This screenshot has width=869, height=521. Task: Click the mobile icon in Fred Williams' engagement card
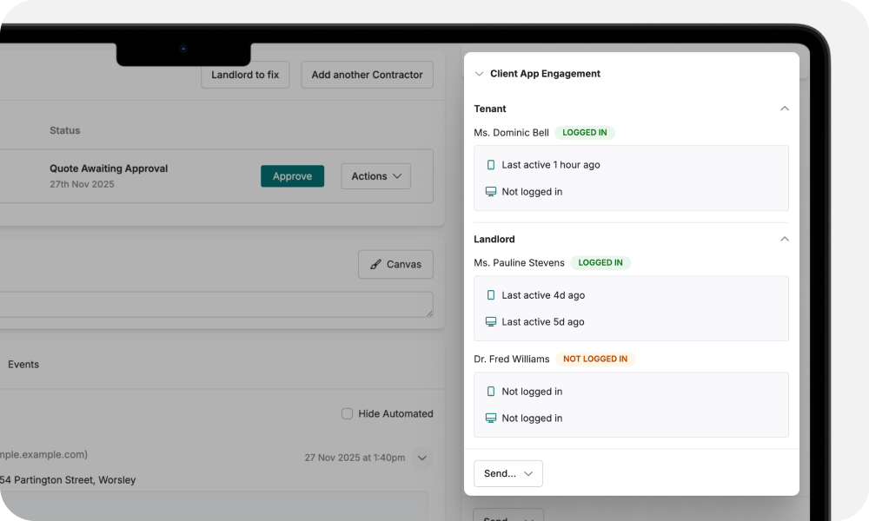[489, 392]
